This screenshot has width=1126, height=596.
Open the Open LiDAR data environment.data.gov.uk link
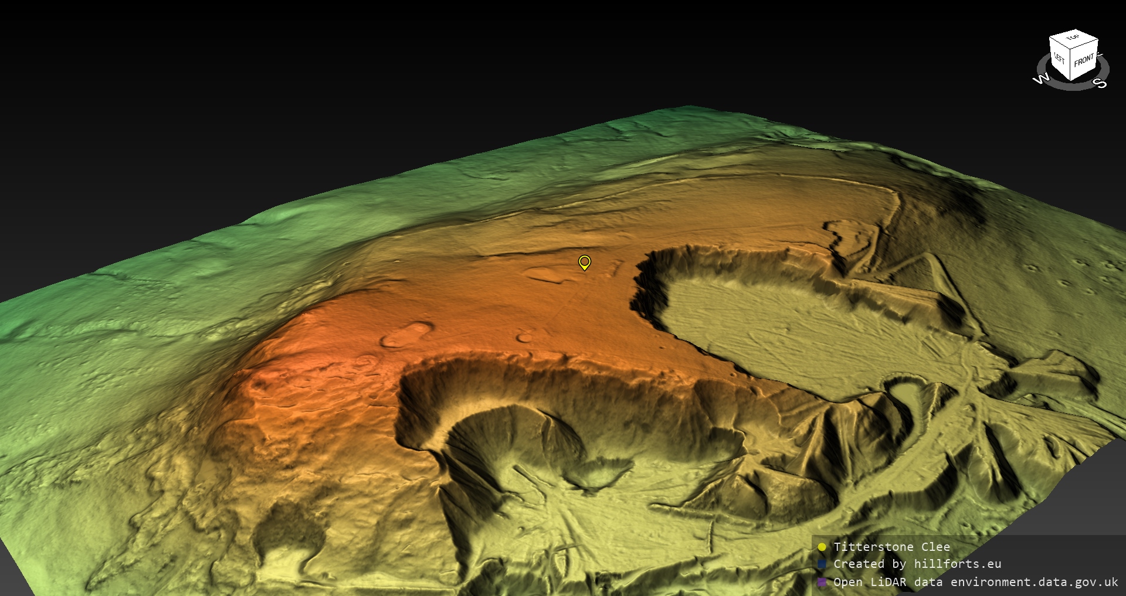(x=975, y=582)
